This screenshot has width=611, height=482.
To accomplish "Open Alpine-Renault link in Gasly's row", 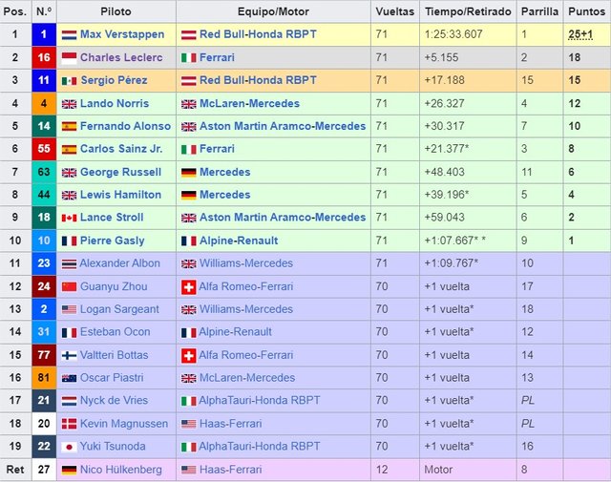I will 239,241.
